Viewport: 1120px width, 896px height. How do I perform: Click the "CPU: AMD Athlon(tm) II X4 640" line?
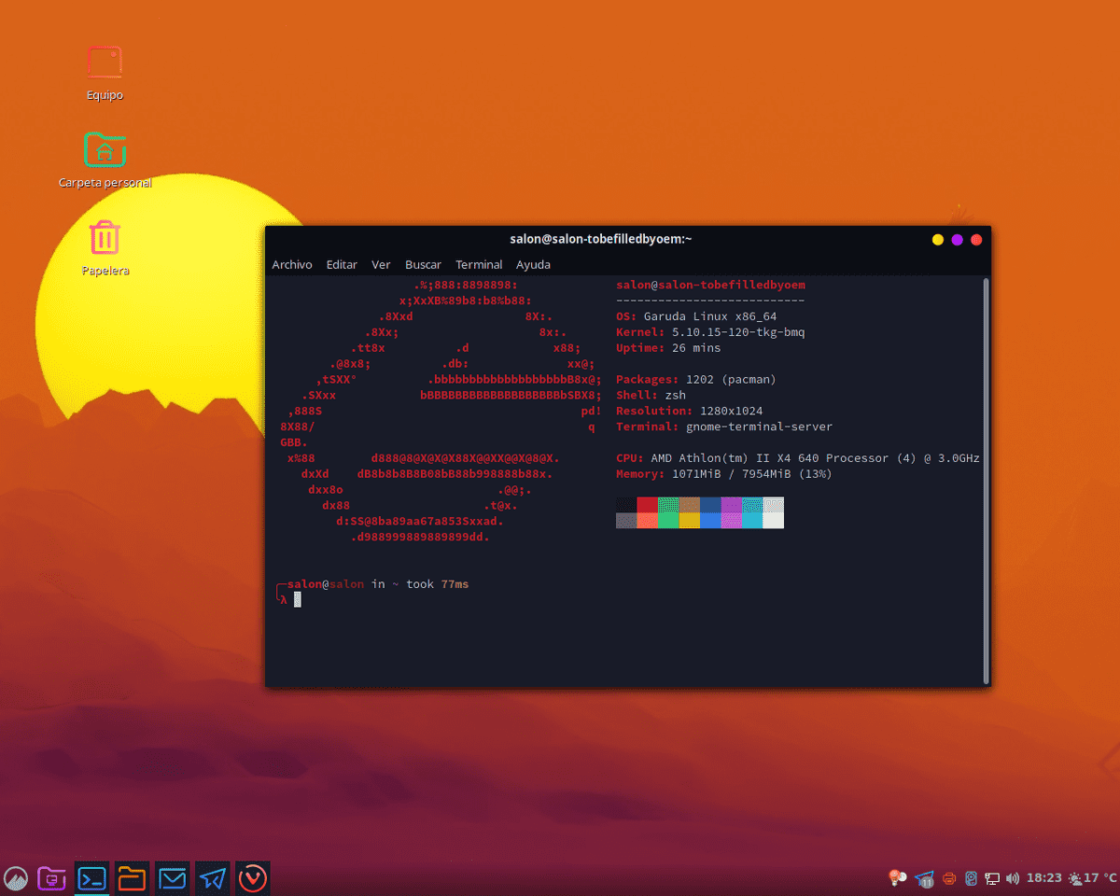tap(798, 458)
